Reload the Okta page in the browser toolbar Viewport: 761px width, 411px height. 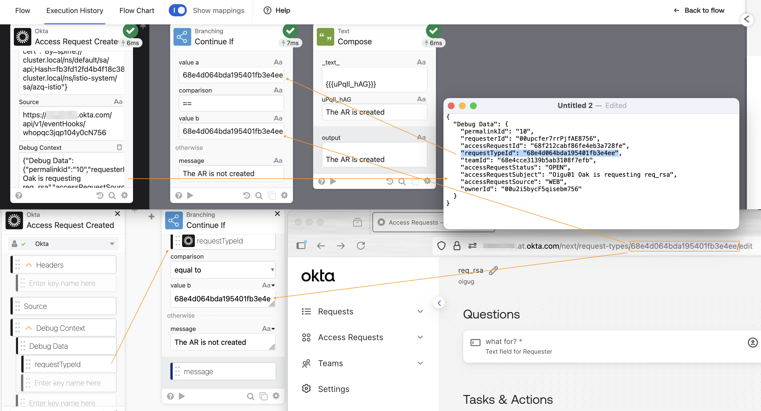tap(361, 246)
